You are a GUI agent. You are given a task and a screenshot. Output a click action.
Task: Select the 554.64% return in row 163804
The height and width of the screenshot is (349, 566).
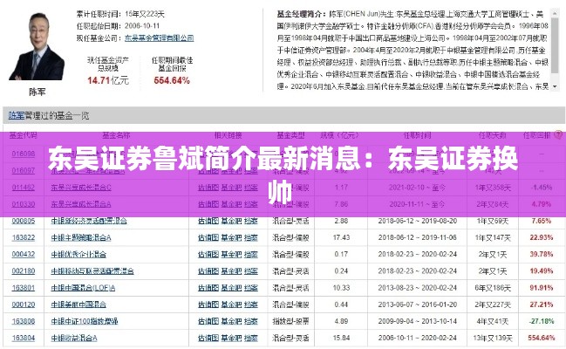pos(542,338)
